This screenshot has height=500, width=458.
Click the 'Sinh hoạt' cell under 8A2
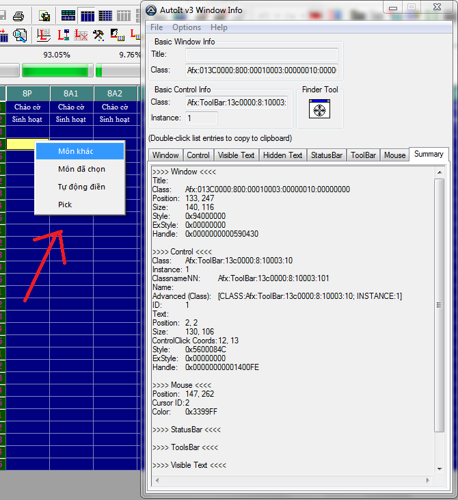pos(115,119)
